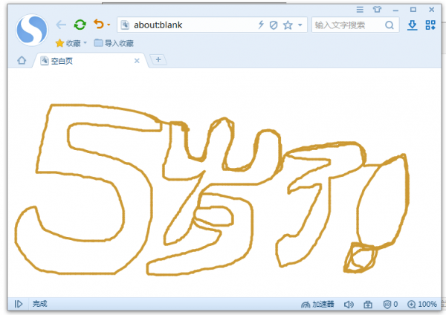Go back with the left arrow button

point(62,25)
